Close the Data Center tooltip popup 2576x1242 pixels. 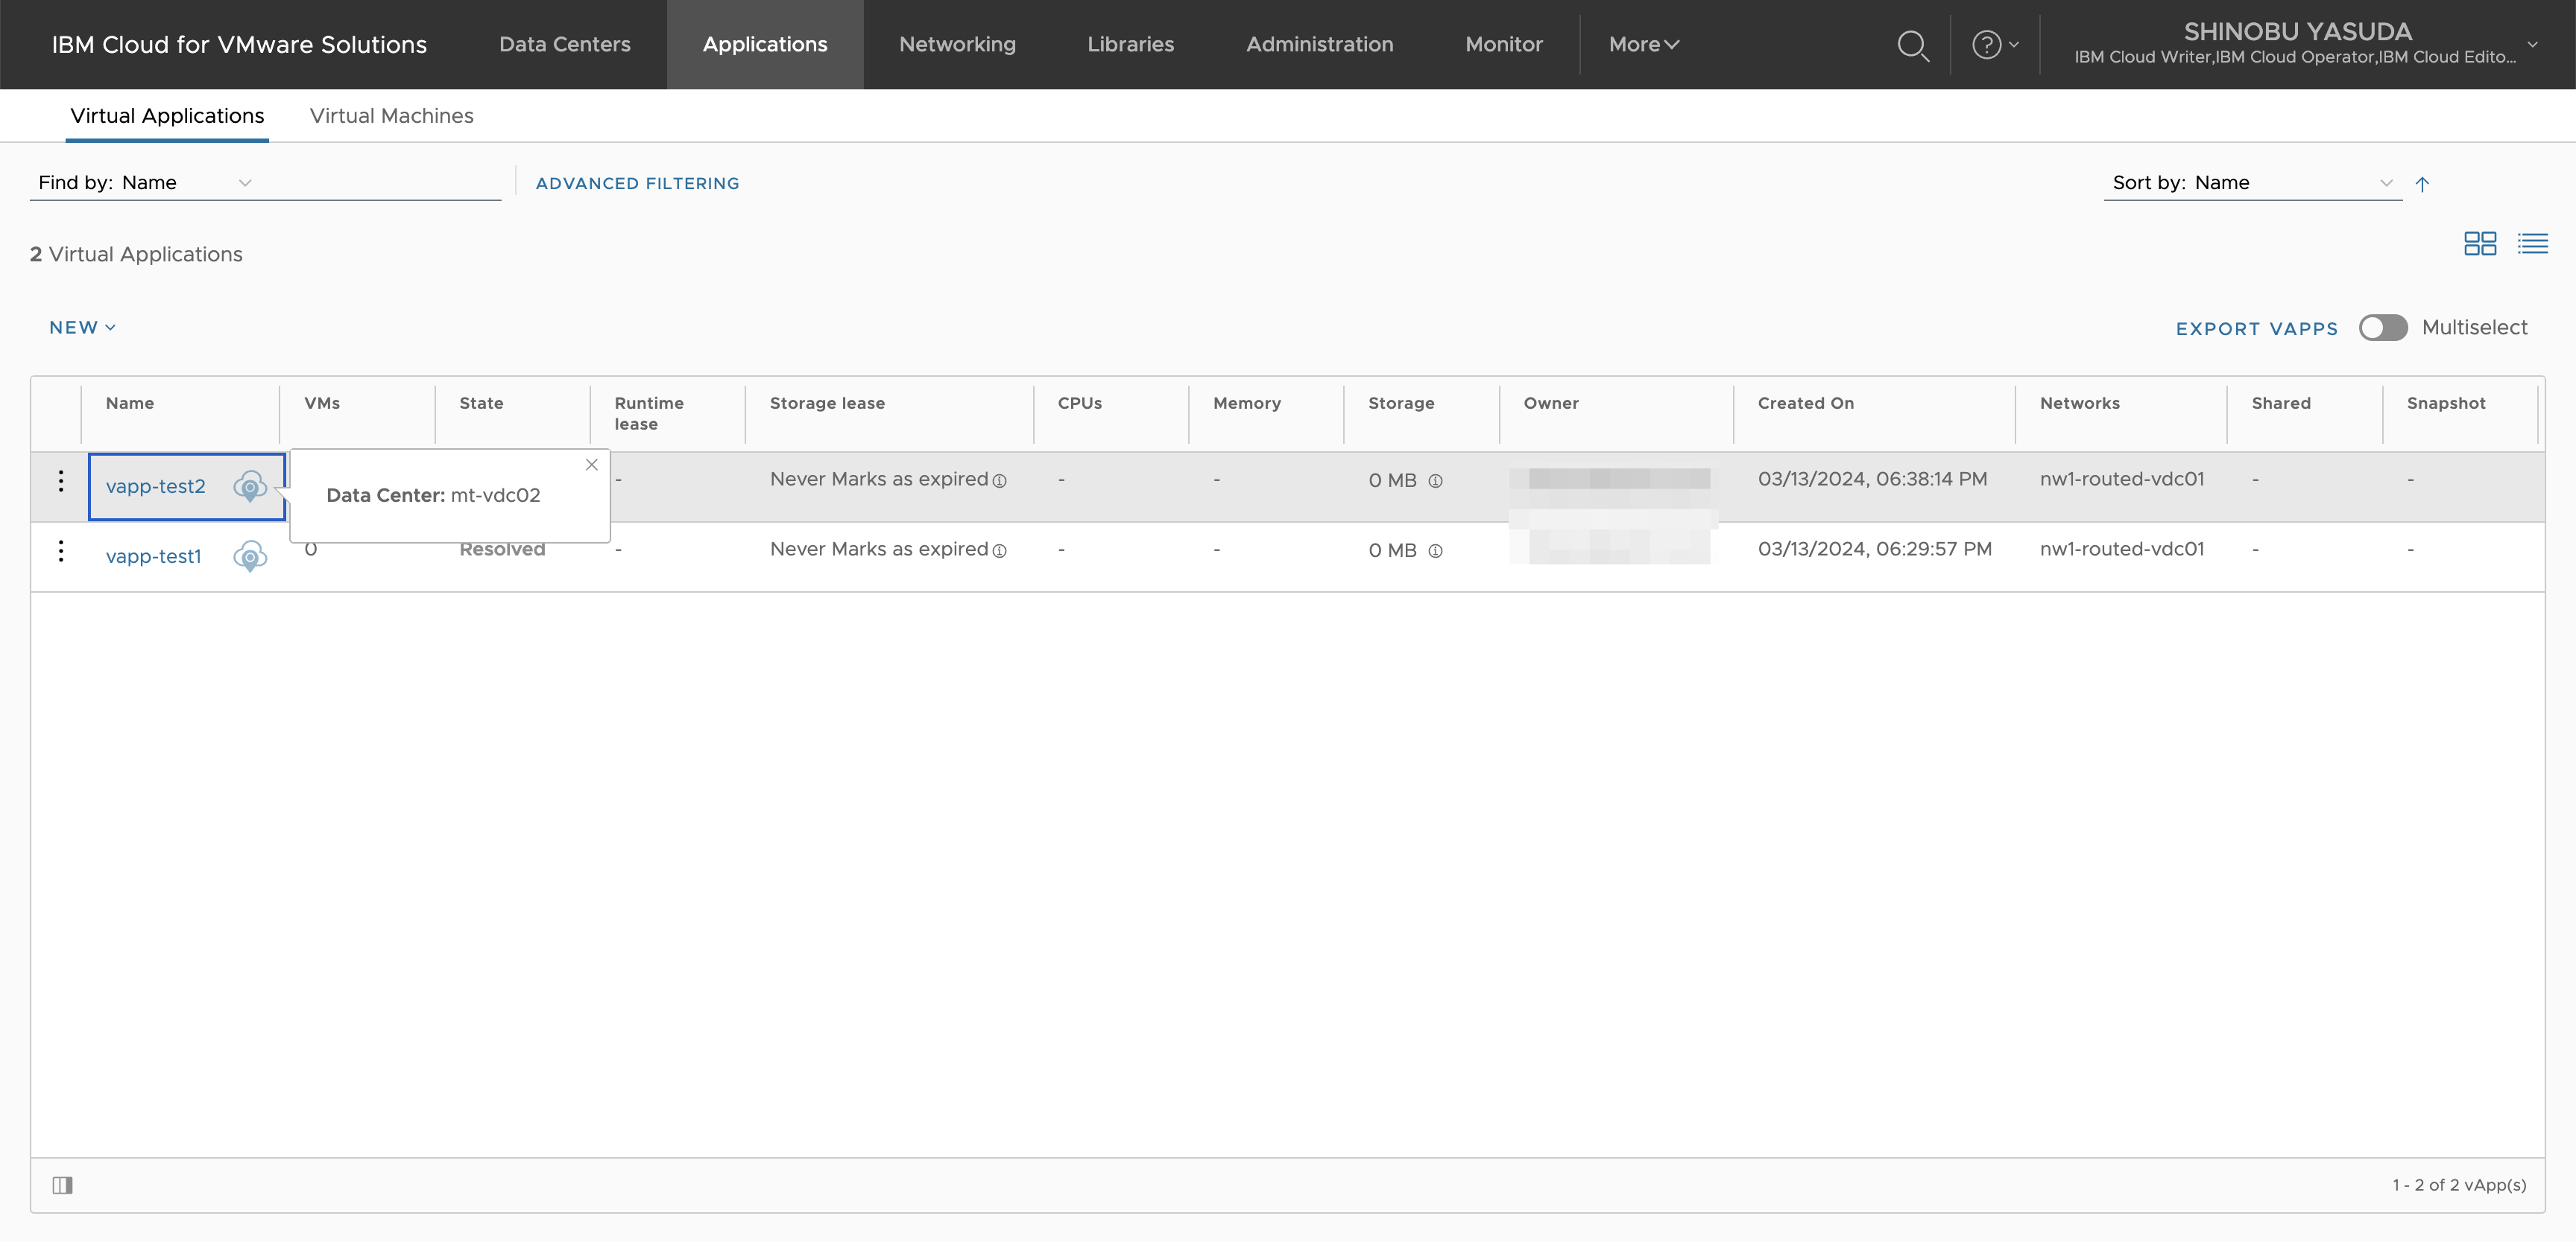point(592,465)
